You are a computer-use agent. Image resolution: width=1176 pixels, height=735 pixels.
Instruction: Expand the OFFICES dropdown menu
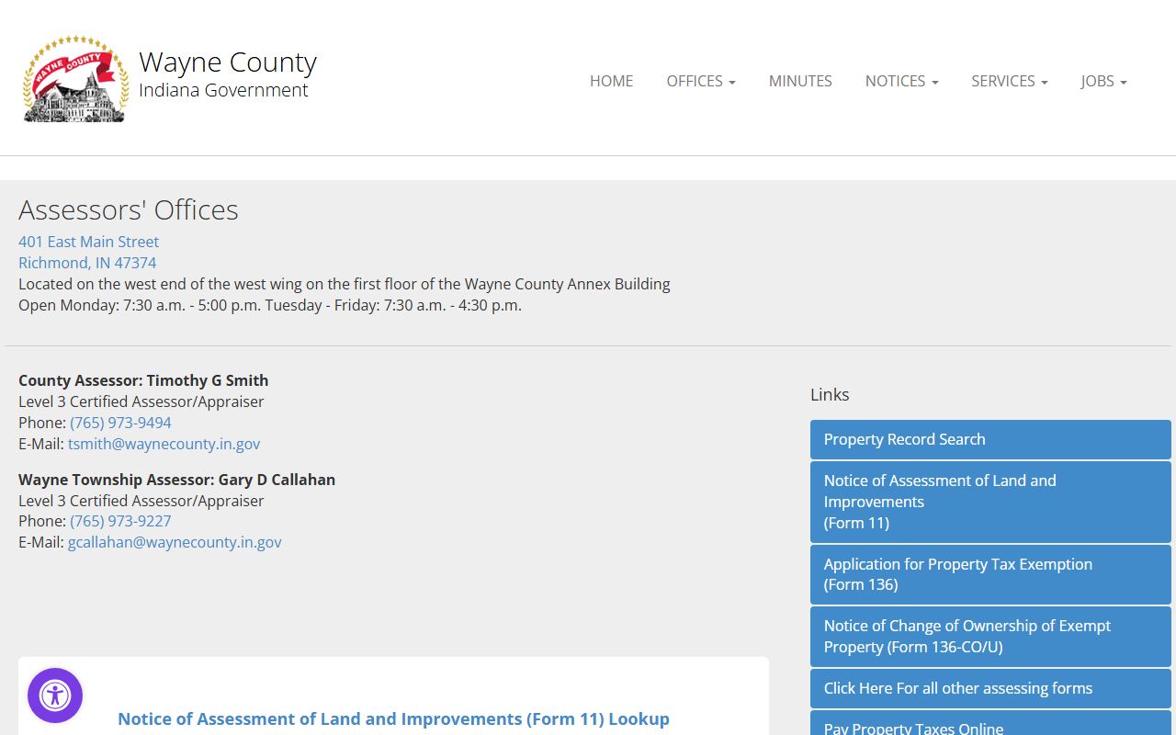point(701,81)
